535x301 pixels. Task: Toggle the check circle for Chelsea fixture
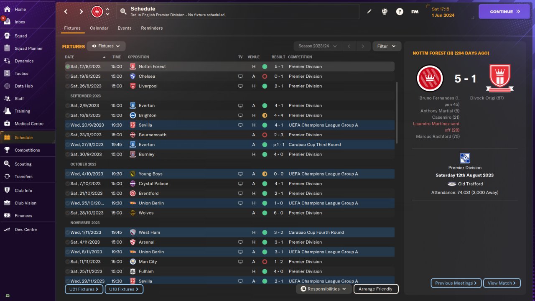(x=67, y=77)
